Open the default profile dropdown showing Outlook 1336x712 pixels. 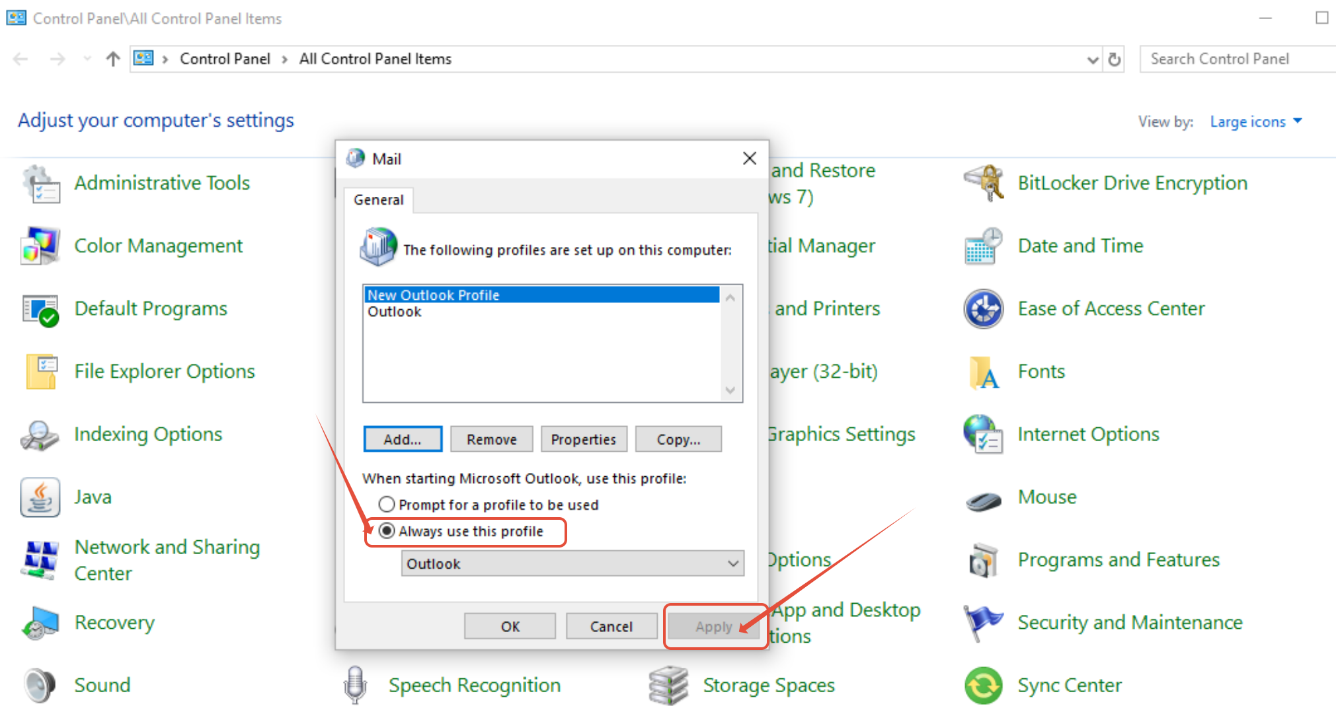pos(572,563)
